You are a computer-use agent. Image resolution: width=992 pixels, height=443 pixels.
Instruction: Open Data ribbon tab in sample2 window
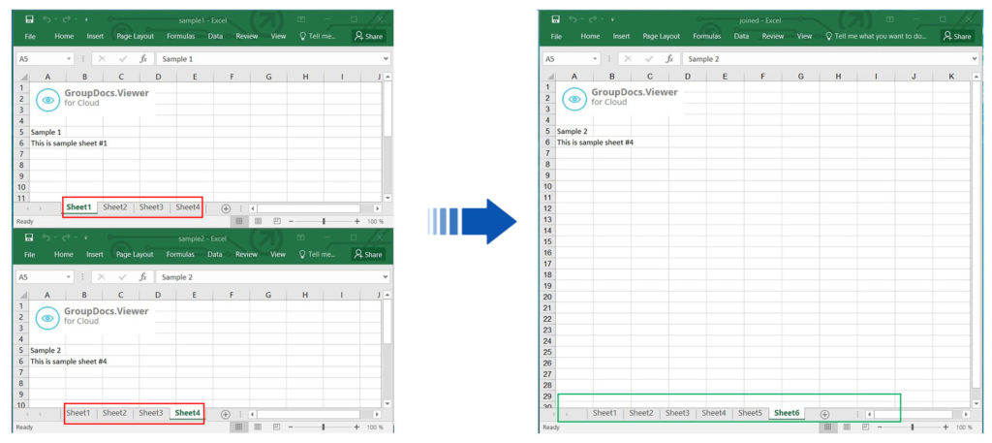pos(215,254)
